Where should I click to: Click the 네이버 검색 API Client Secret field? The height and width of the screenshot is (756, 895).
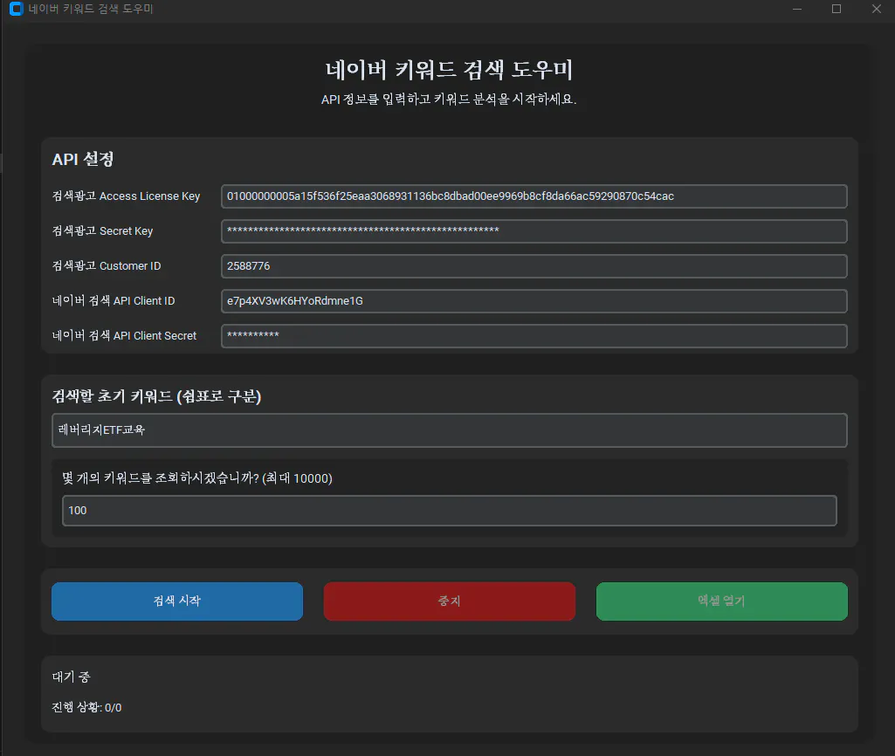tap(534, 336)
